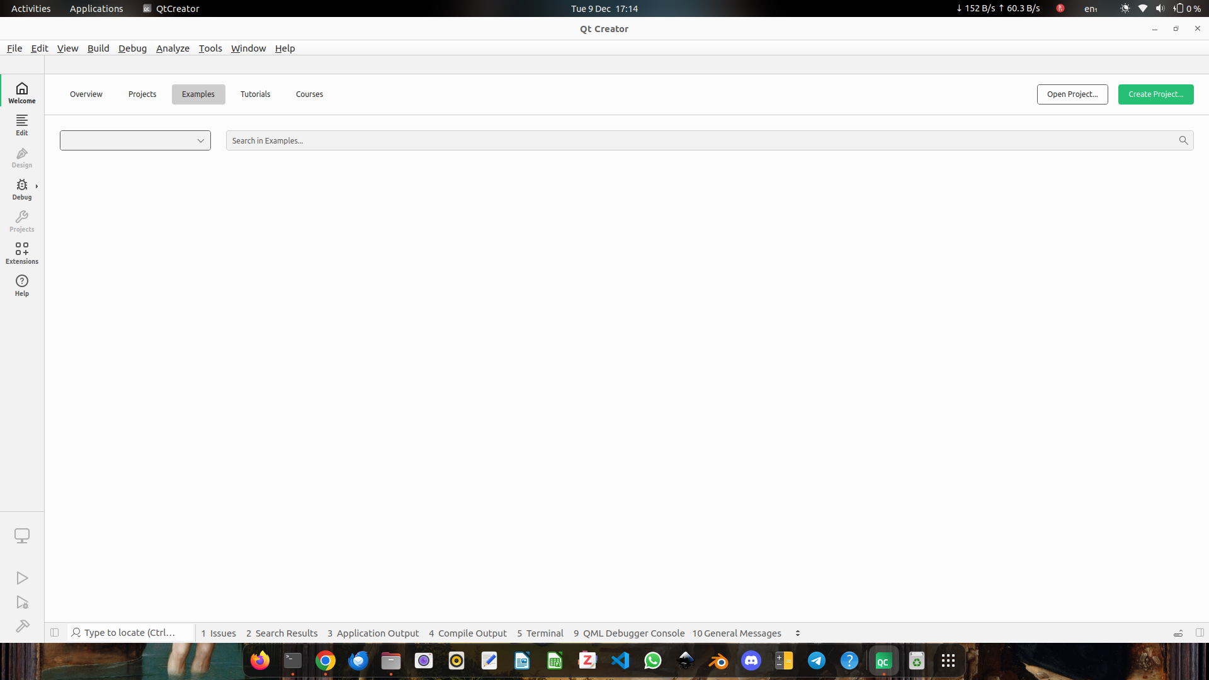The height and width of the screenshot is (680, 1209).
Task: Show all applications grid icon
Action: pyautogui.click(x=948, y=660)
